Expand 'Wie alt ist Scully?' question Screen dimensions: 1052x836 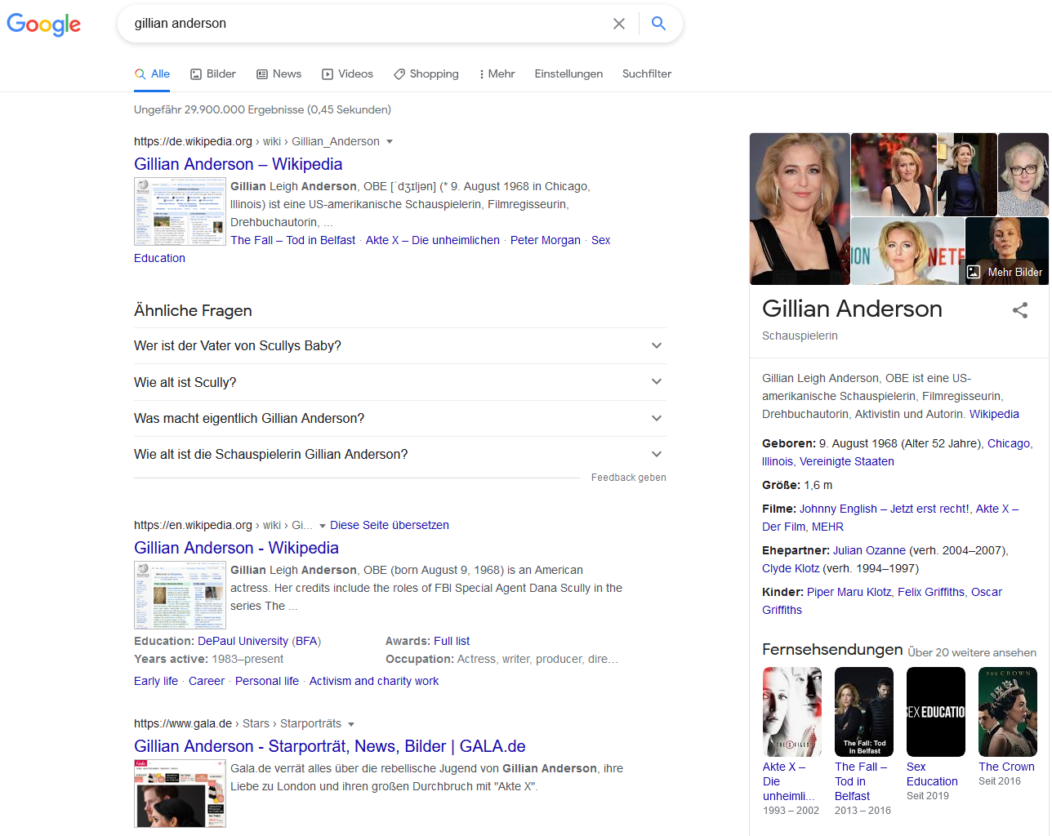click(x=400, y=382)
